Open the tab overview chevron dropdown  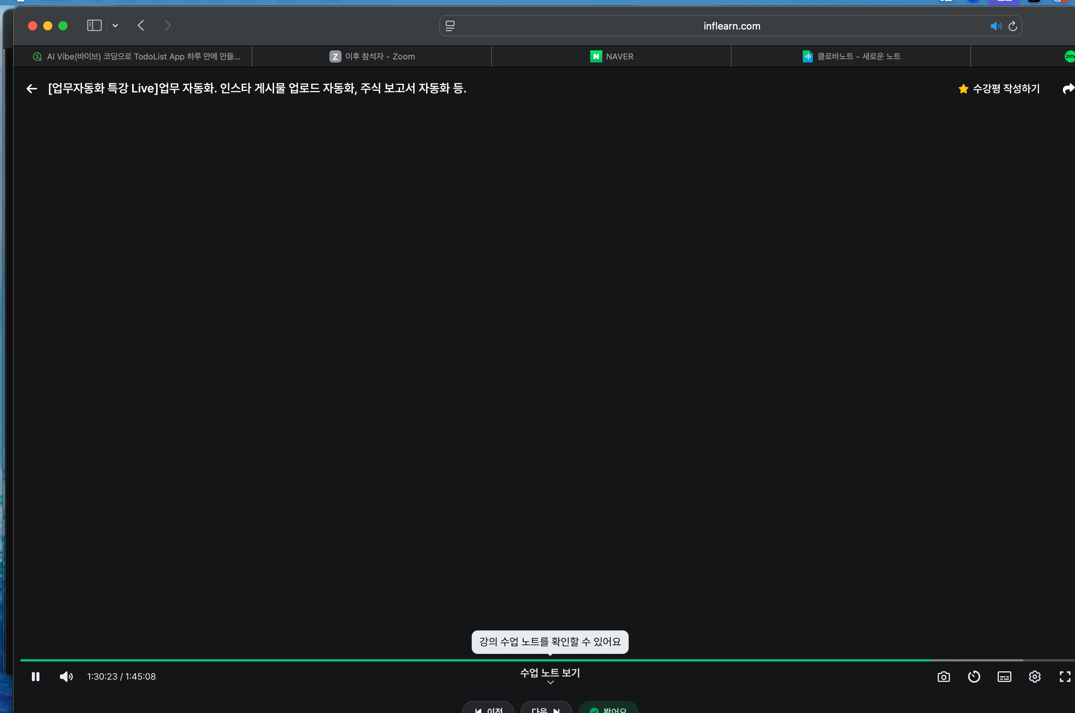pyautogui.click(x=114, y=25)
